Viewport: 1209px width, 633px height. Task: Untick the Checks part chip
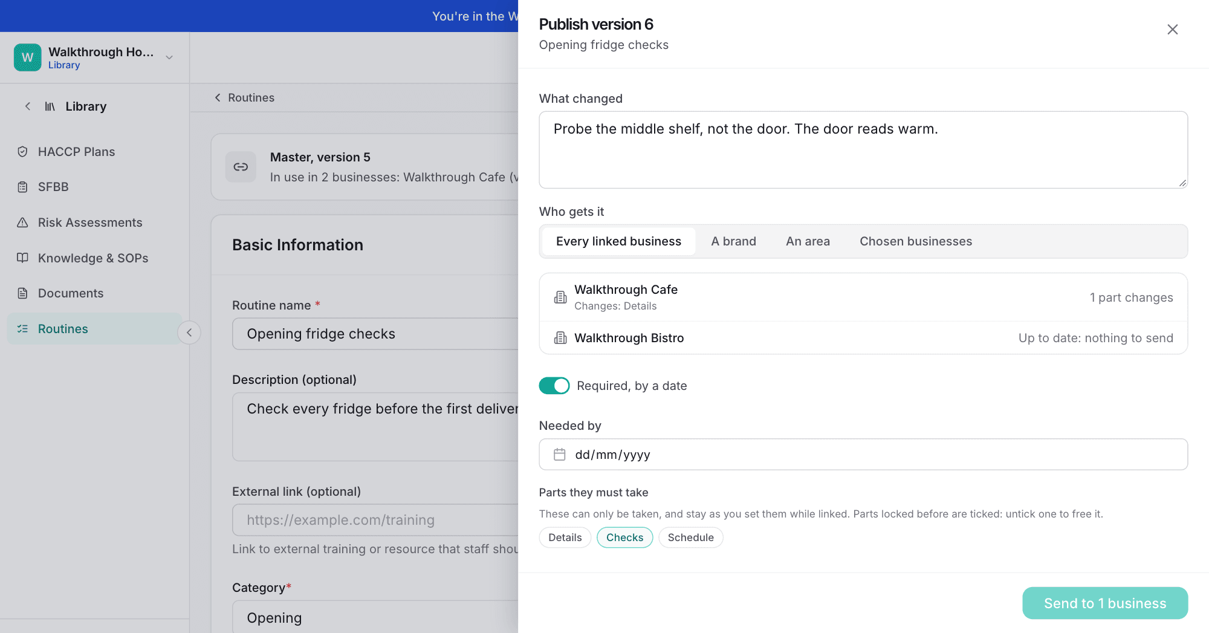[625, 537]
